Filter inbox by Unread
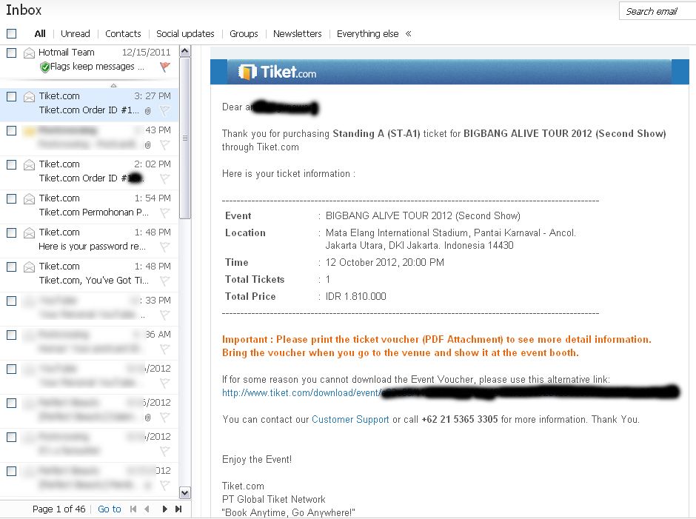 [x=75, y=34]
